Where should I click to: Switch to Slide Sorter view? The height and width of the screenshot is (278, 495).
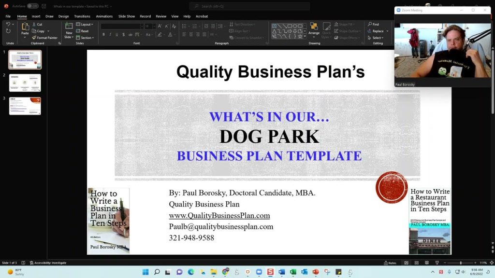tap(416, 263)
